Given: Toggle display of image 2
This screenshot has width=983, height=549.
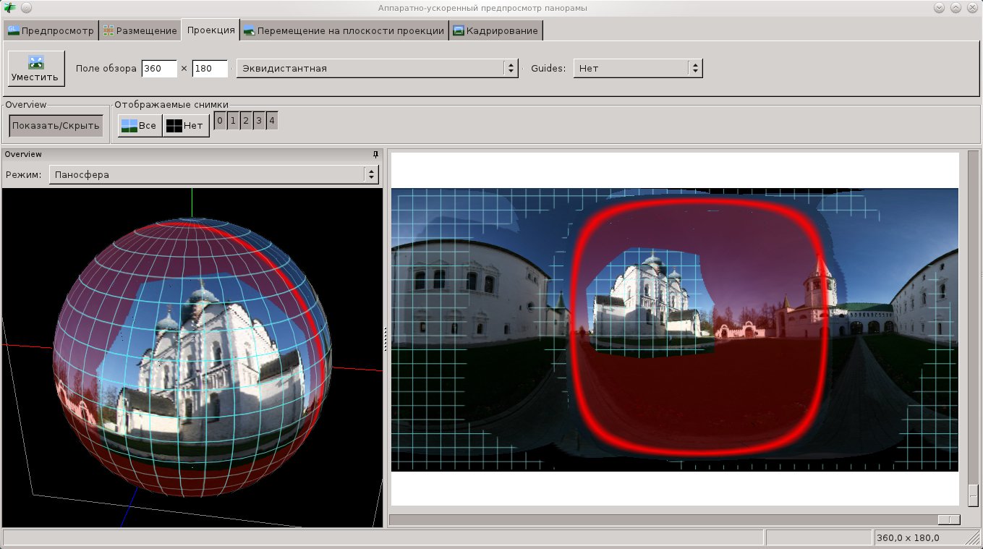Looking at the screenshot, I should point(246,121).
